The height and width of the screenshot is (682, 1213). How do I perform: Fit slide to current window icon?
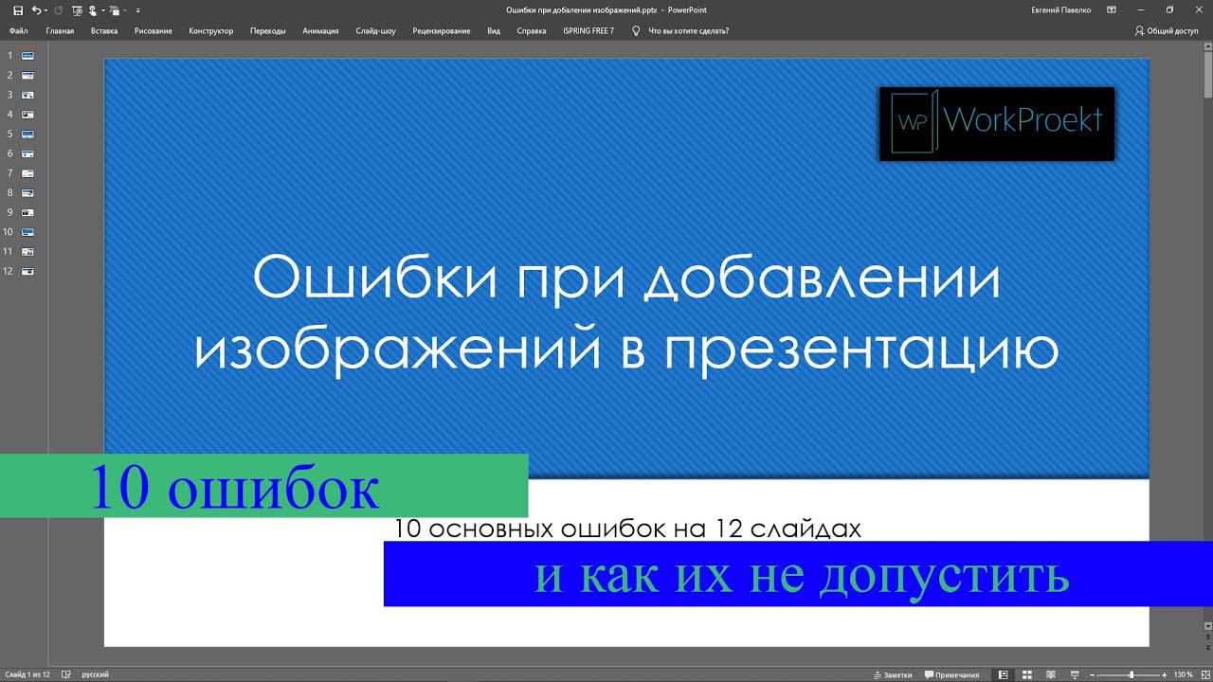pyautogui.click(x=1205, y=674)
